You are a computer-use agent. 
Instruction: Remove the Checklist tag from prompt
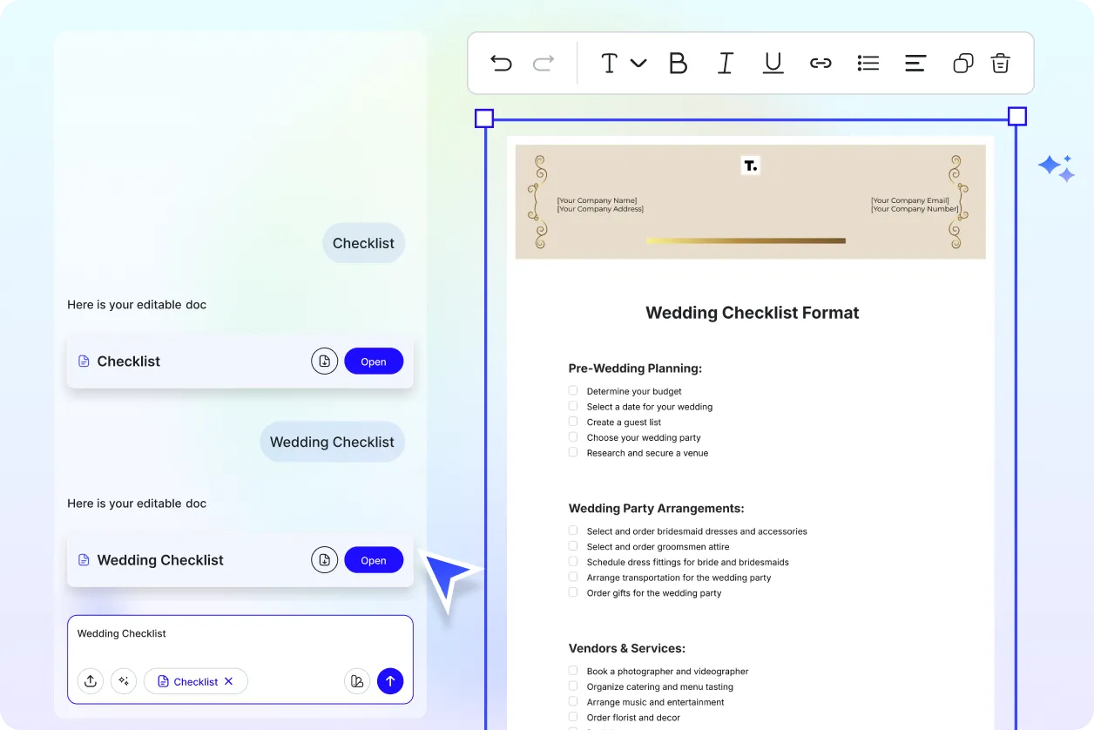pos(228,681)
